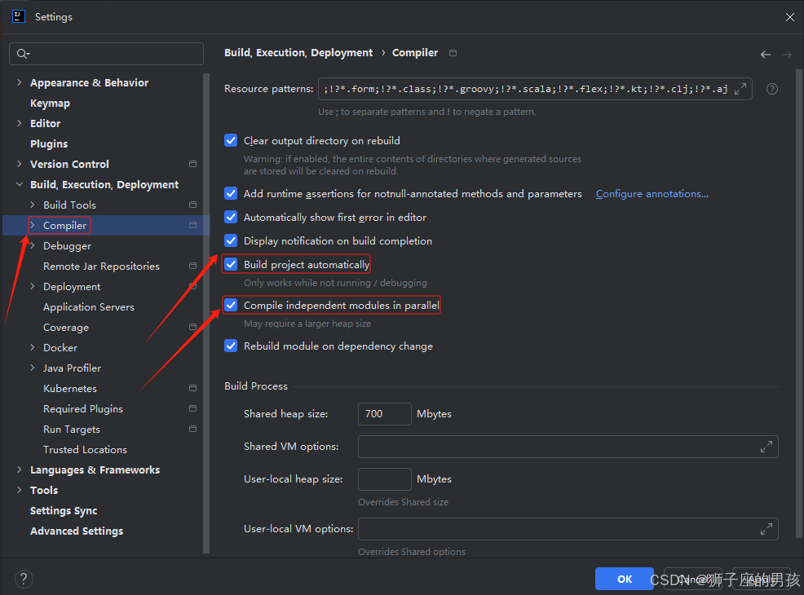Click the search magnifier icon in settings
804x595 pixels.
23,54
